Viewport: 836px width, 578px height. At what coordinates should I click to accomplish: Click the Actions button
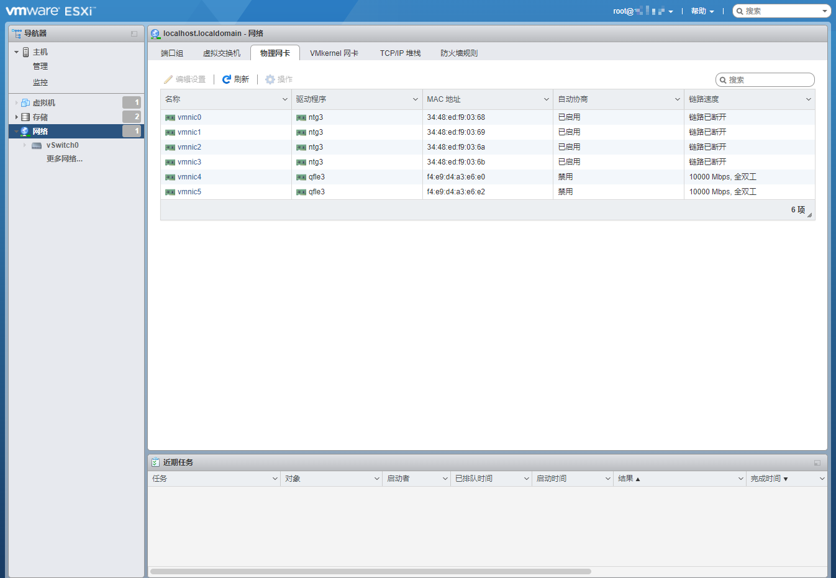coord(279,79)
